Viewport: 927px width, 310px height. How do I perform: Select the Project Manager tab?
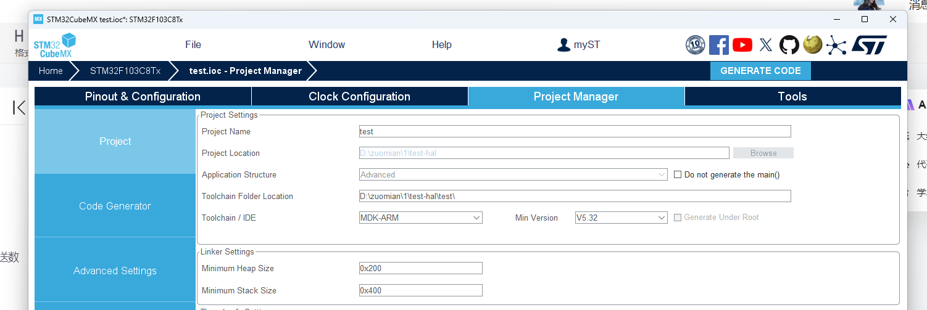click(576, 96)
